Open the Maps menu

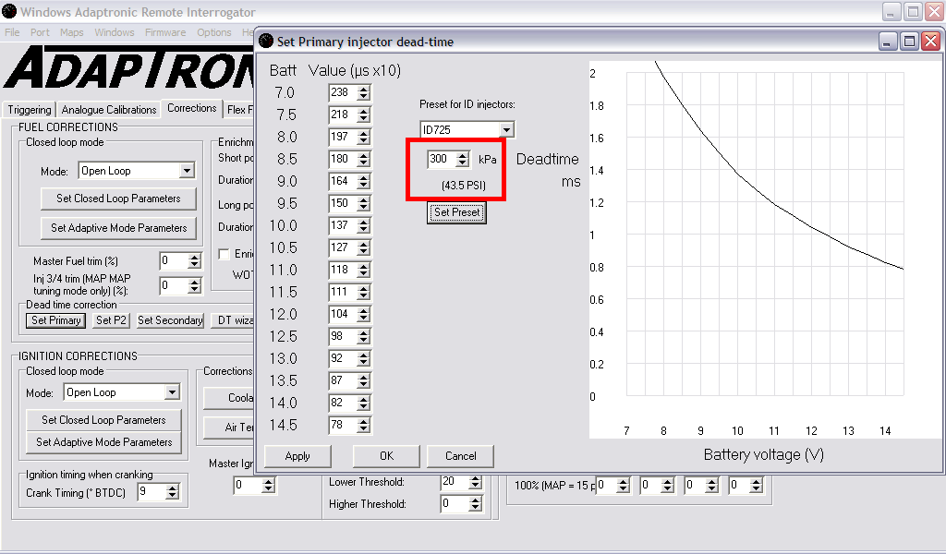click(71, 32)
